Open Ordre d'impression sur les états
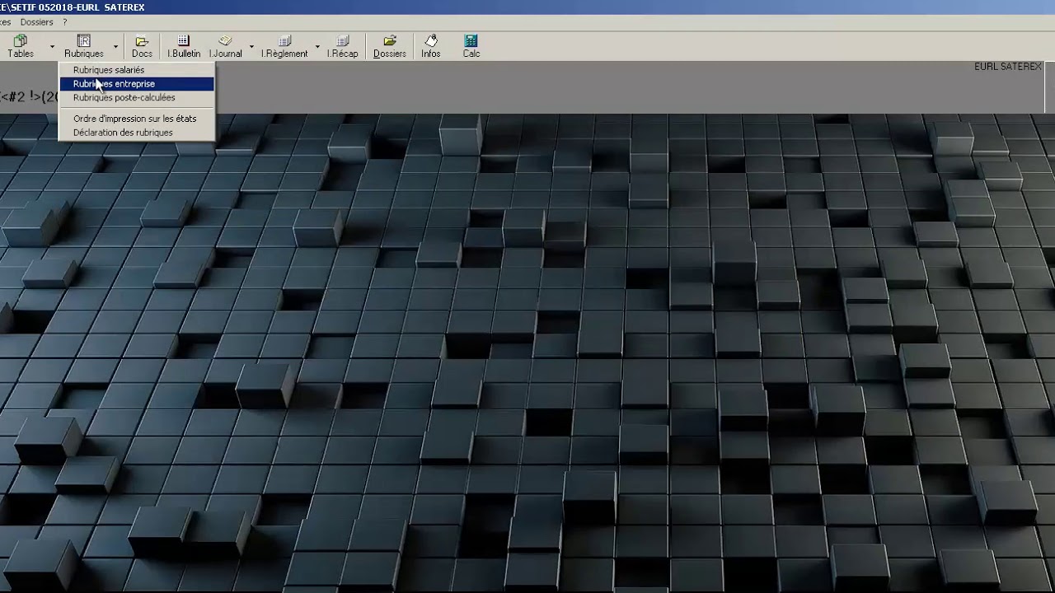Viewport: 1055px width, 593px height. (137, 119)
